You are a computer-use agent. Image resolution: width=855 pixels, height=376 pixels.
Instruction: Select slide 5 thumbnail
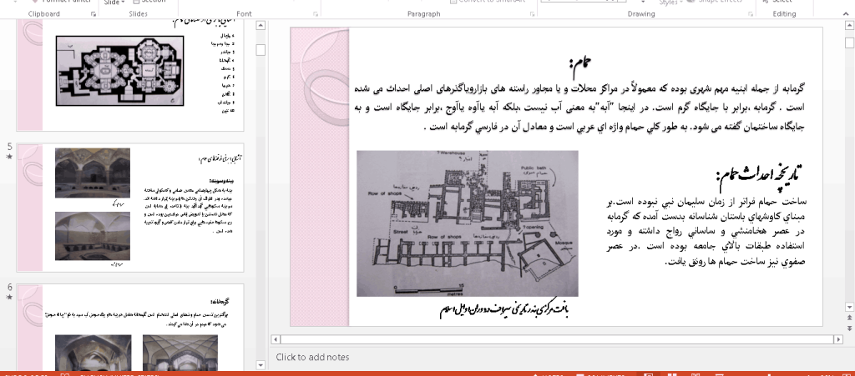130,208
